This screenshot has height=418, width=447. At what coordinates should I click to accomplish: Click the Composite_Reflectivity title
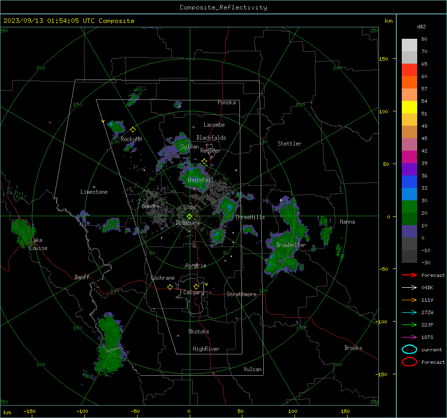(x=223, y=7)
